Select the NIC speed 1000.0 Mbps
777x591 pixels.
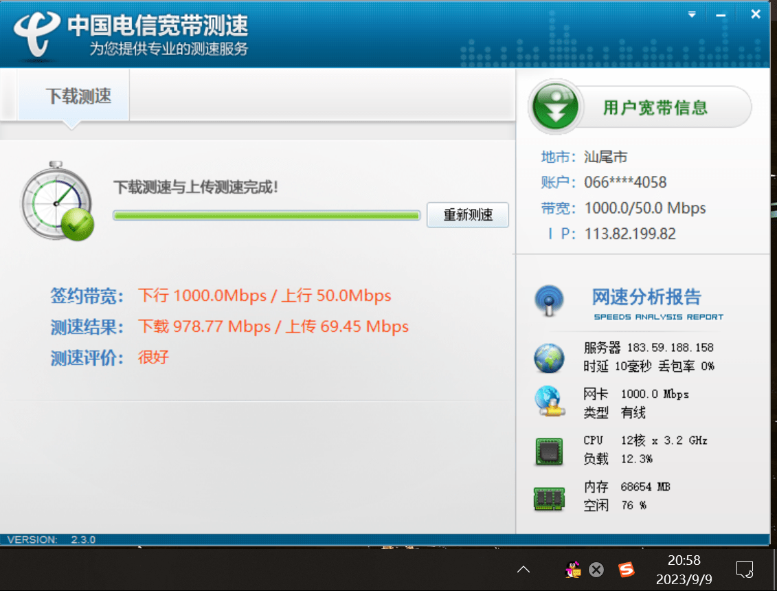[x=655, y=394]
